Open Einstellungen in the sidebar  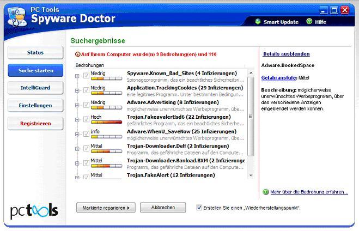pos(35,106)
